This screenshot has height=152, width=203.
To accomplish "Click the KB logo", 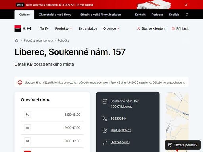I will click(x=23, y=28).
